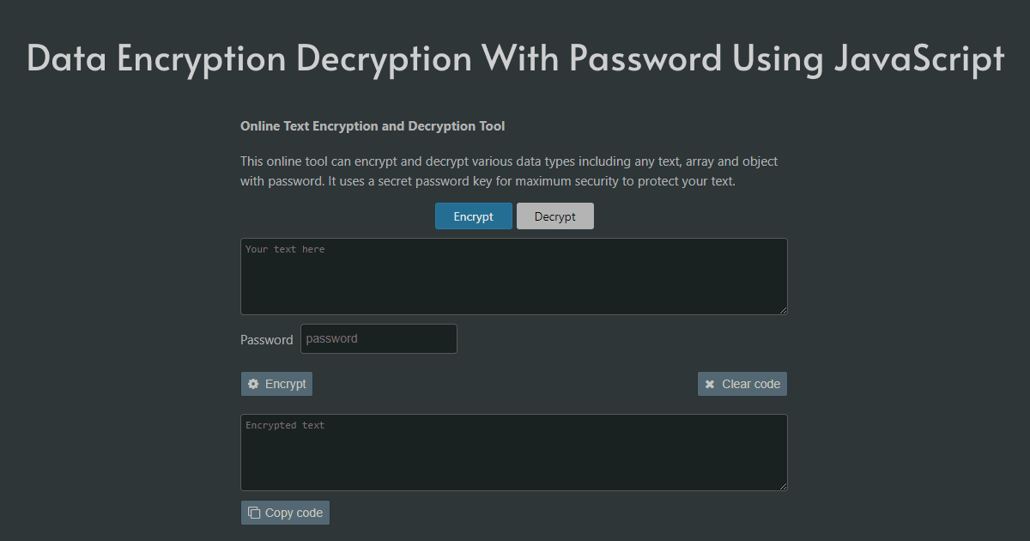Click the Copy code button
This screenshot has height=541, width=1030.
pos(285,513)
